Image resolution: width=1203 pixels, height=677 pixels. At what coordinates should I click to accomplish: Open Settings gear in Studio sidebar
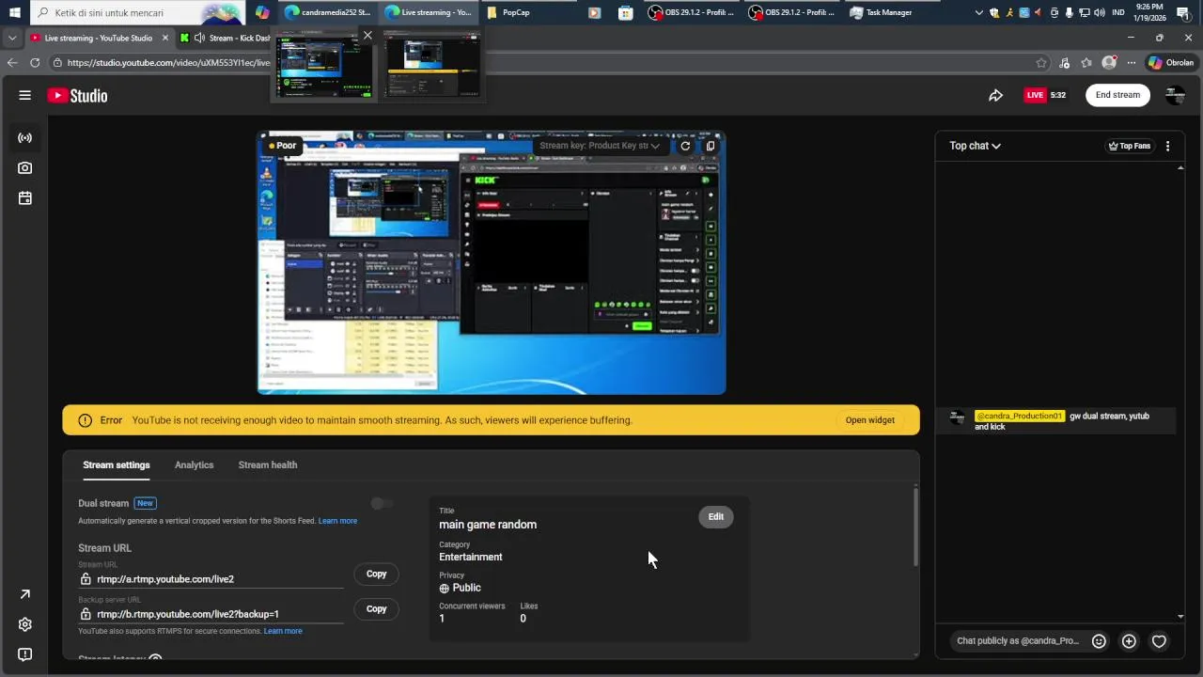[25, 624]
